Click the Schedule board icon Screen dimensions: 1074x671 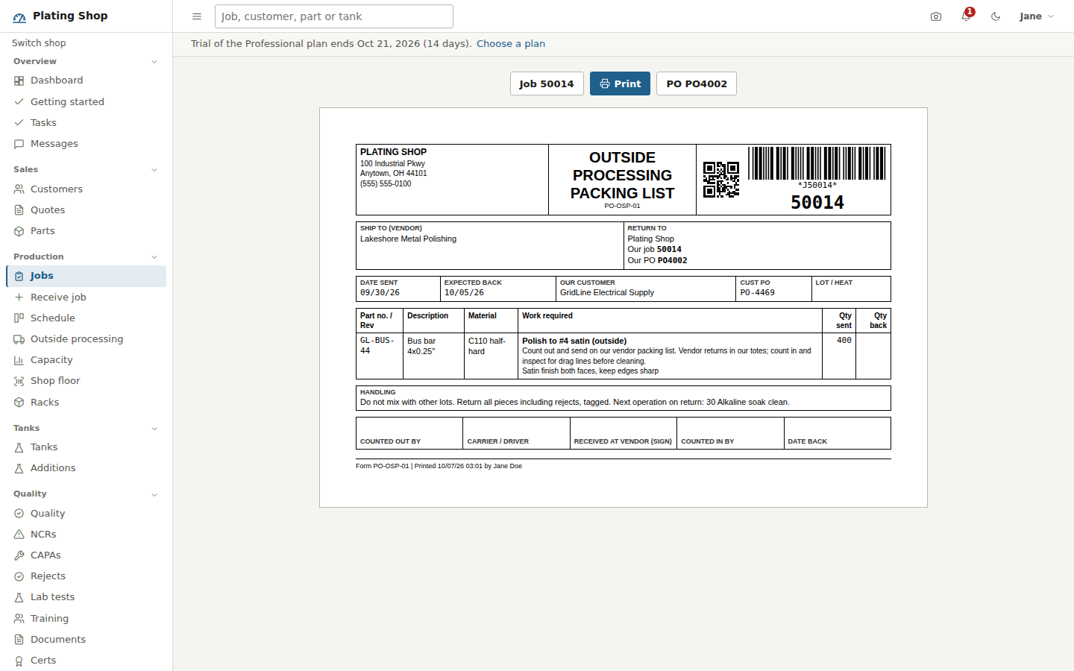[x=19, y=318]
